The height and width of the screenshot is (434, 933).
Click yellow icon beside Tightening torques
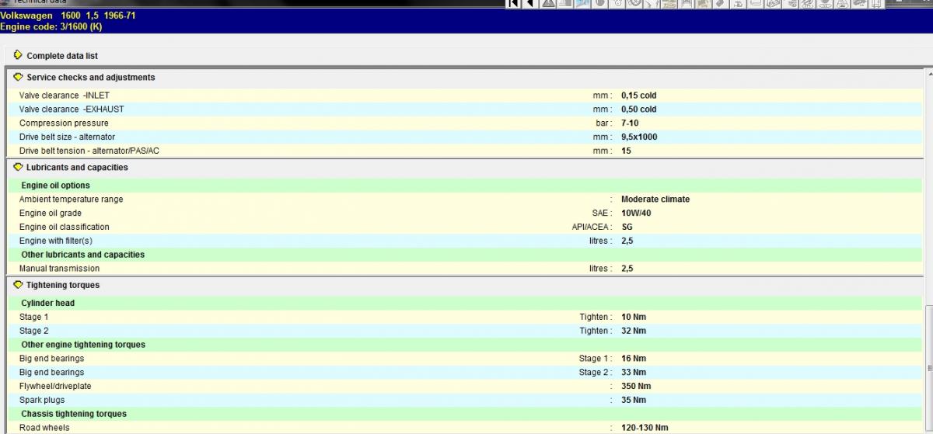tap(19, 285)
